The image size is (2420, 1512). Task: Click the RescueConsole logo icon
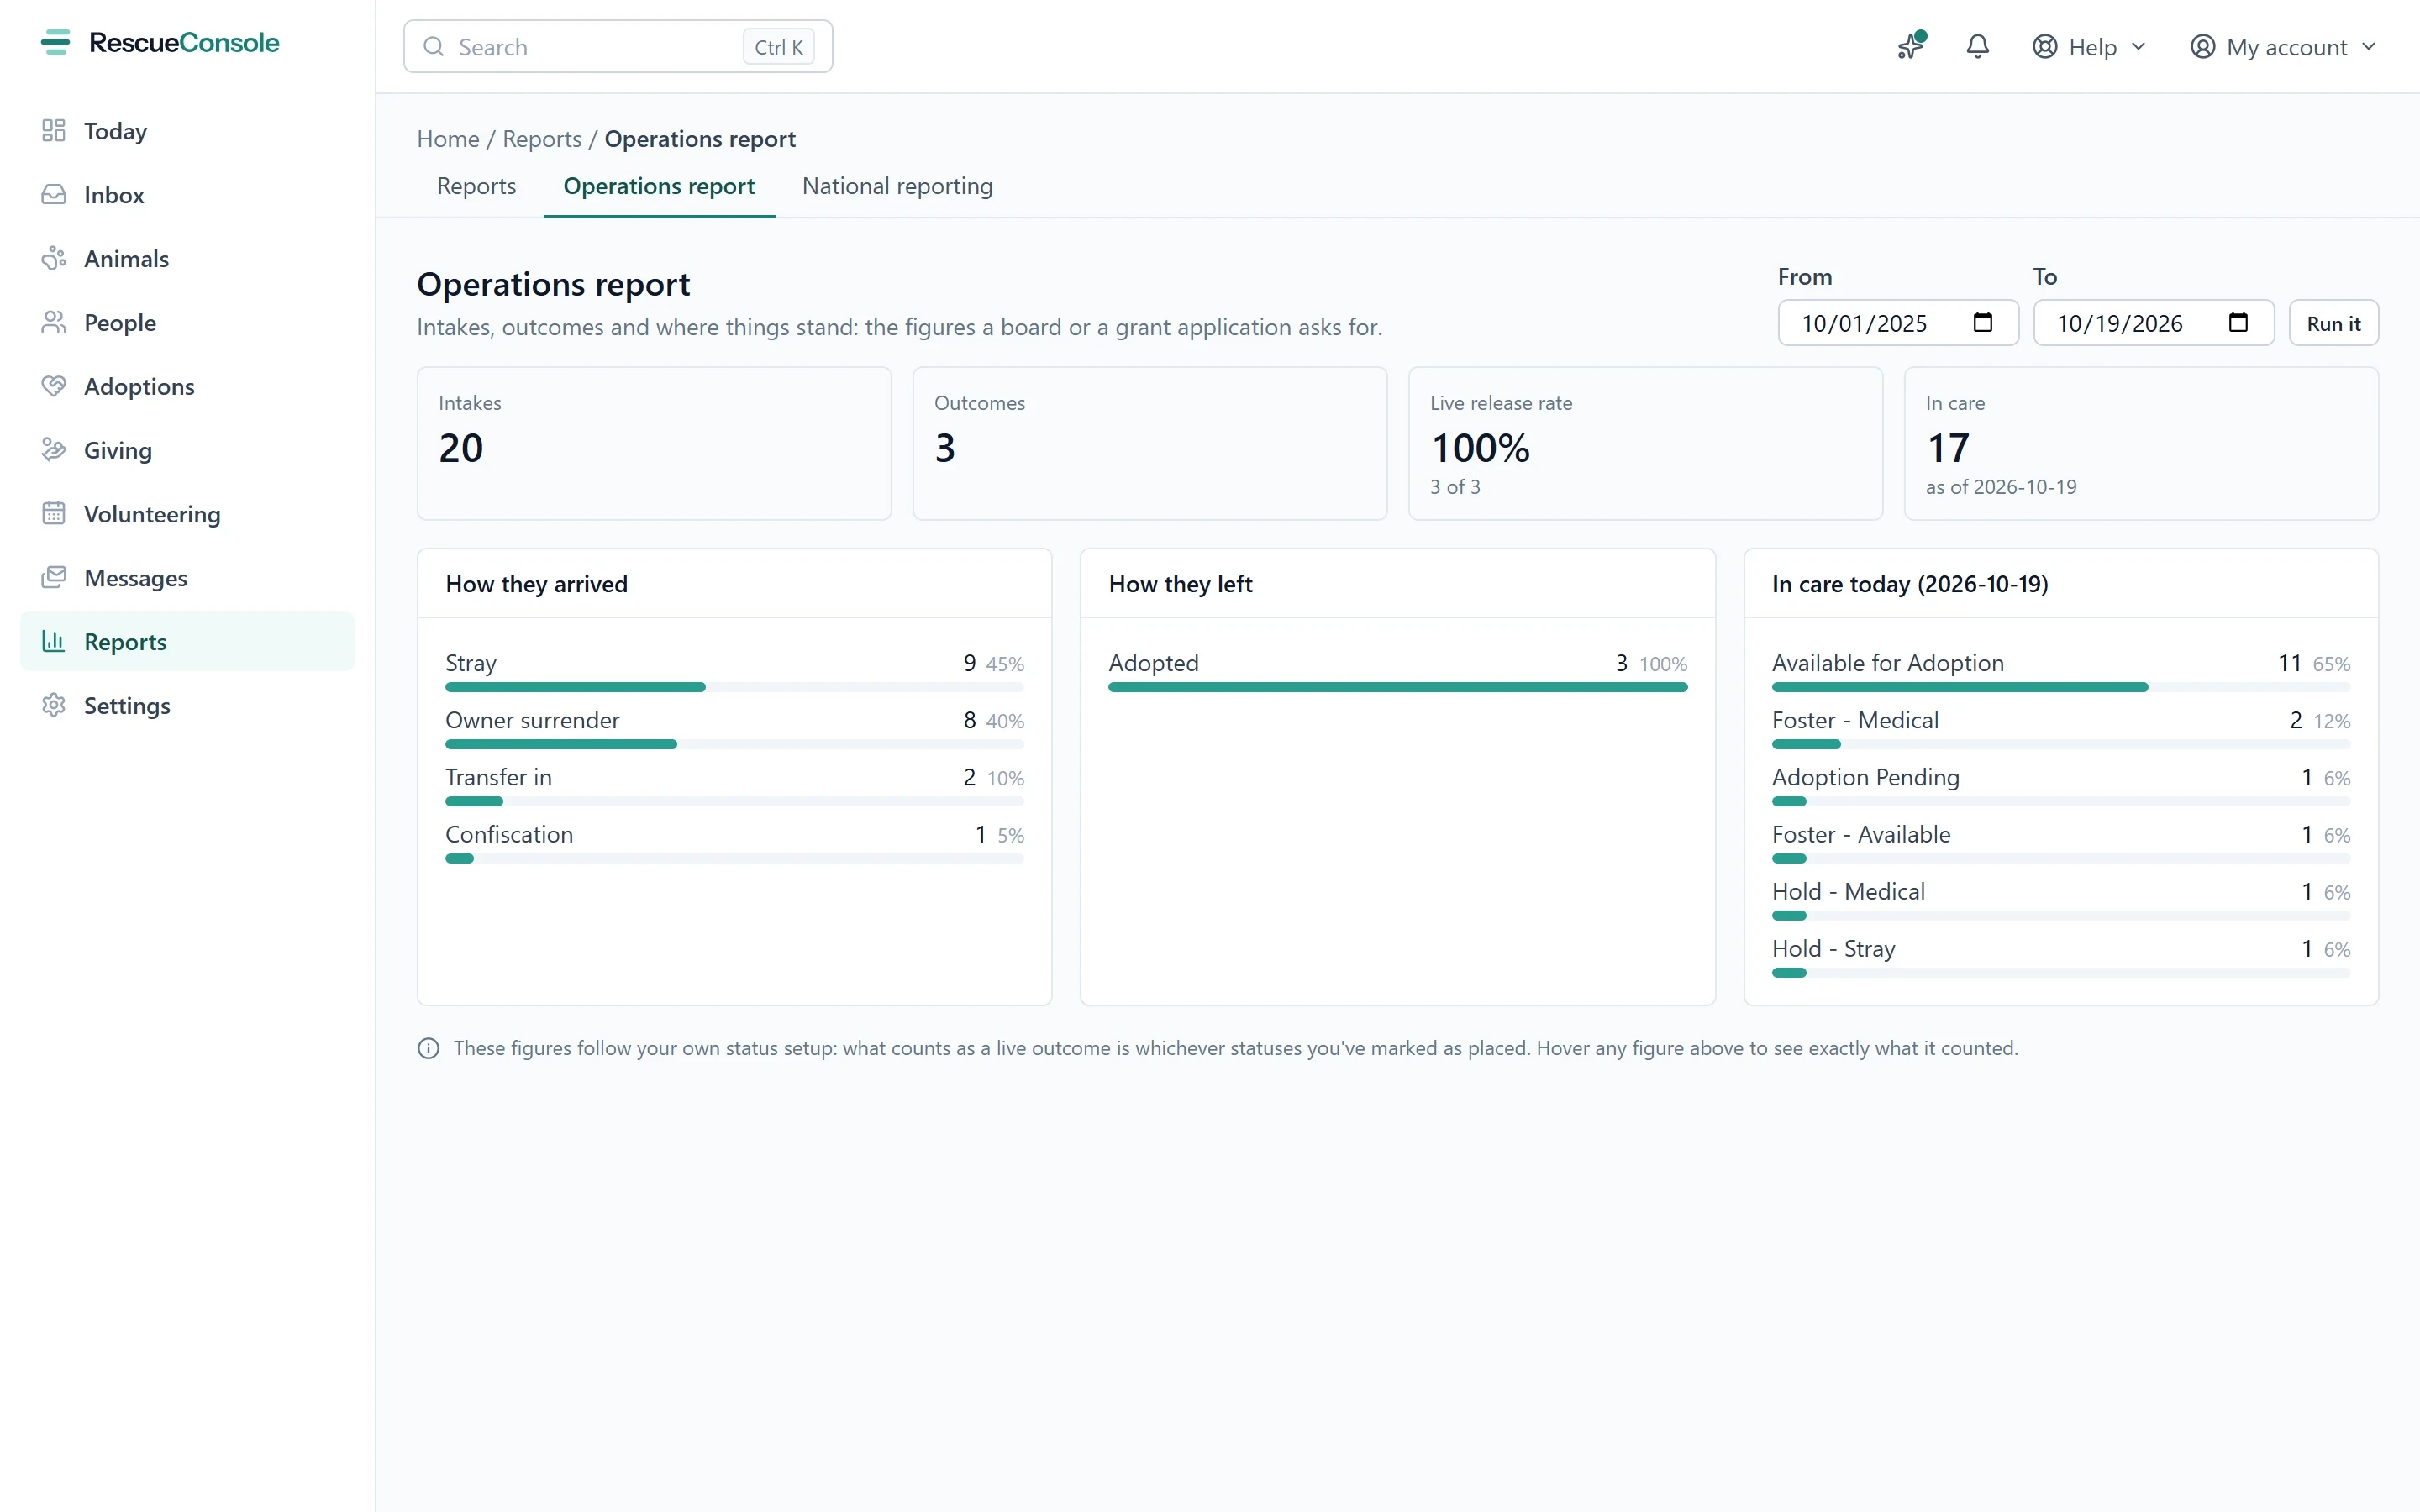[56, 42]
